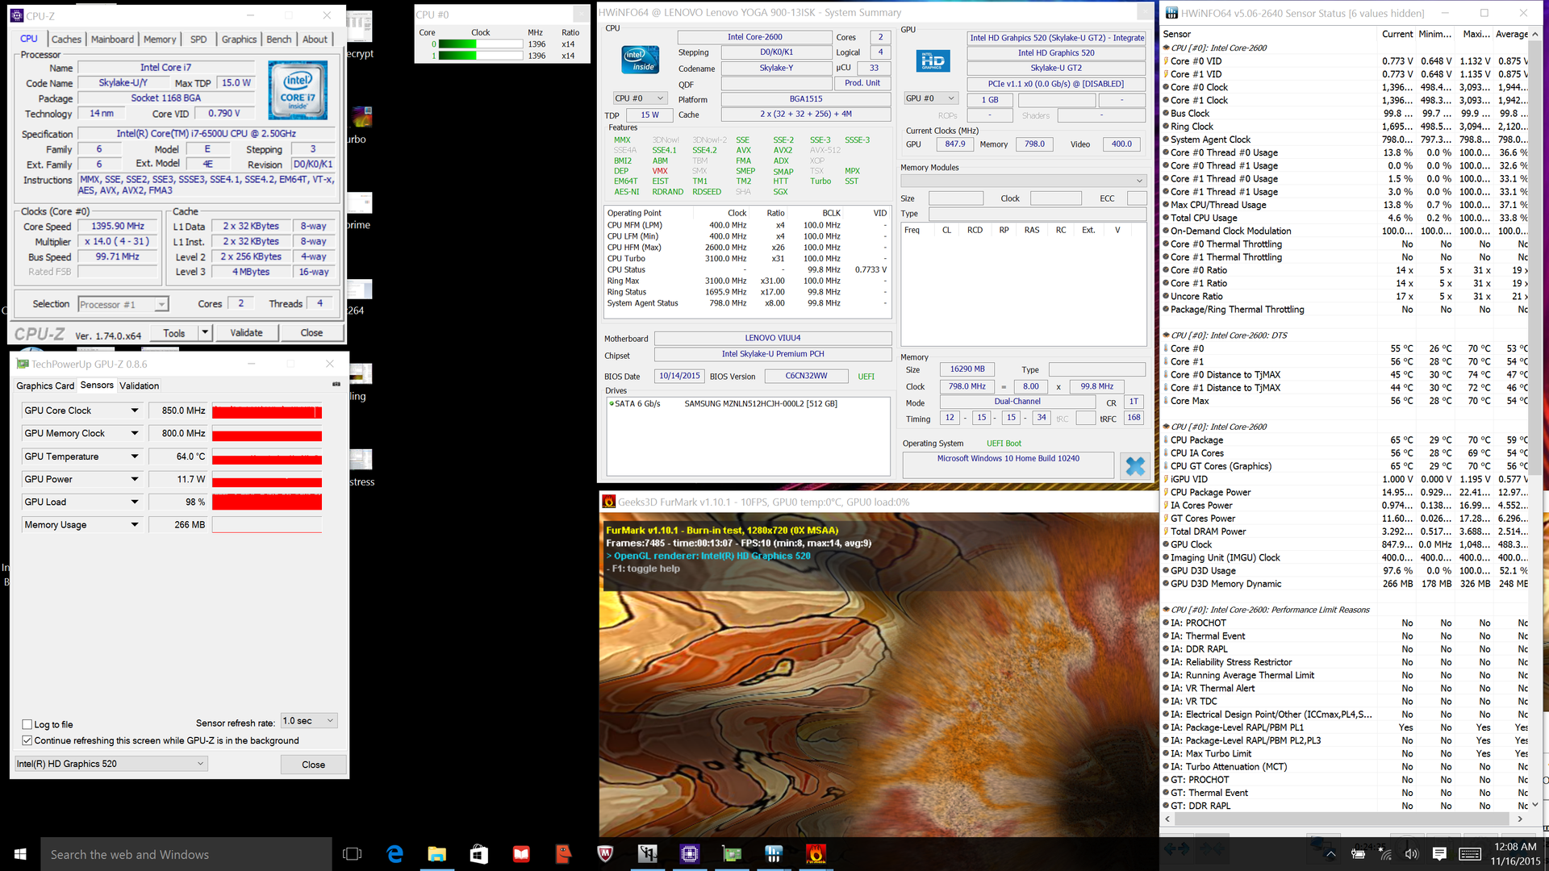
Task: Switch to the Graphics Card tab in GPU-Z
Action: tap(45, 385)
